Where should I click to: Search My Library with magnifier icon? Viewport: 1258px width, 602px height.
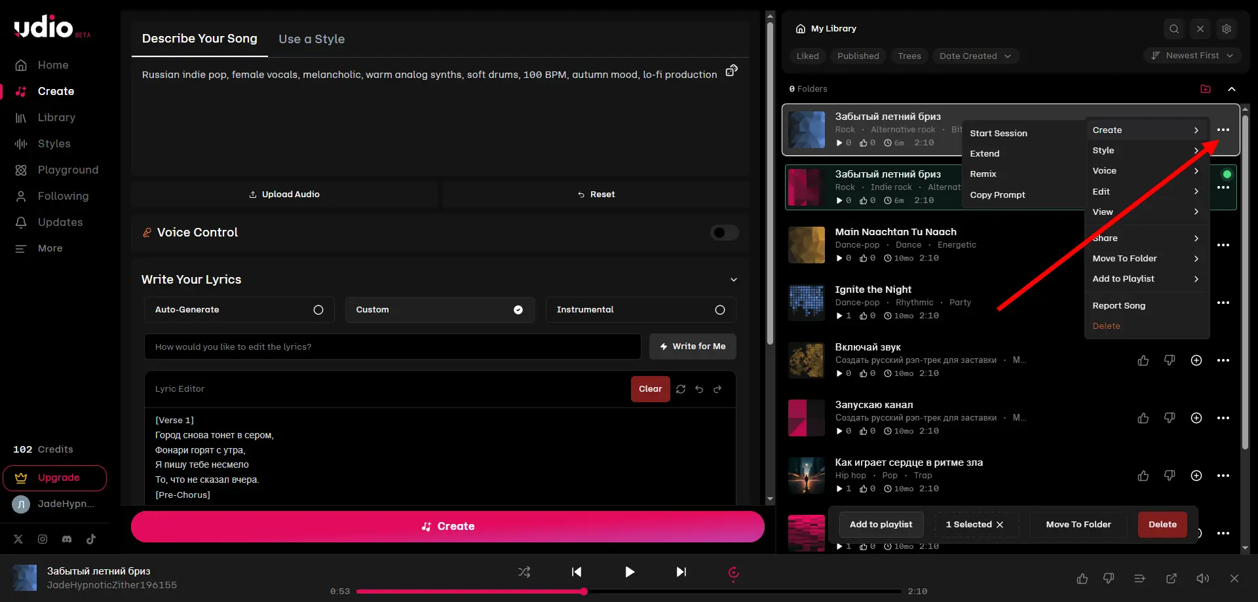tap(1174, 29)
